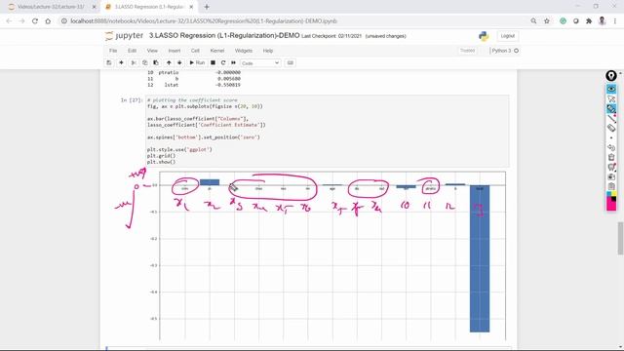Click the undo arrow in the annotation toolbar

(611, 147)
